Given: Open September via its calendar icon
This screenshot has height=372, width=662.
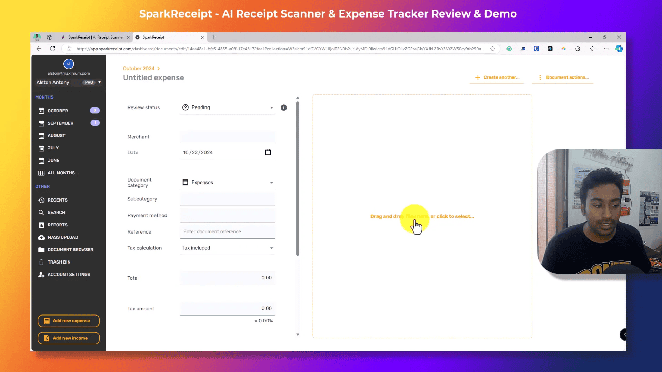Looking at the screenshot, I should (x=41, y=123).
